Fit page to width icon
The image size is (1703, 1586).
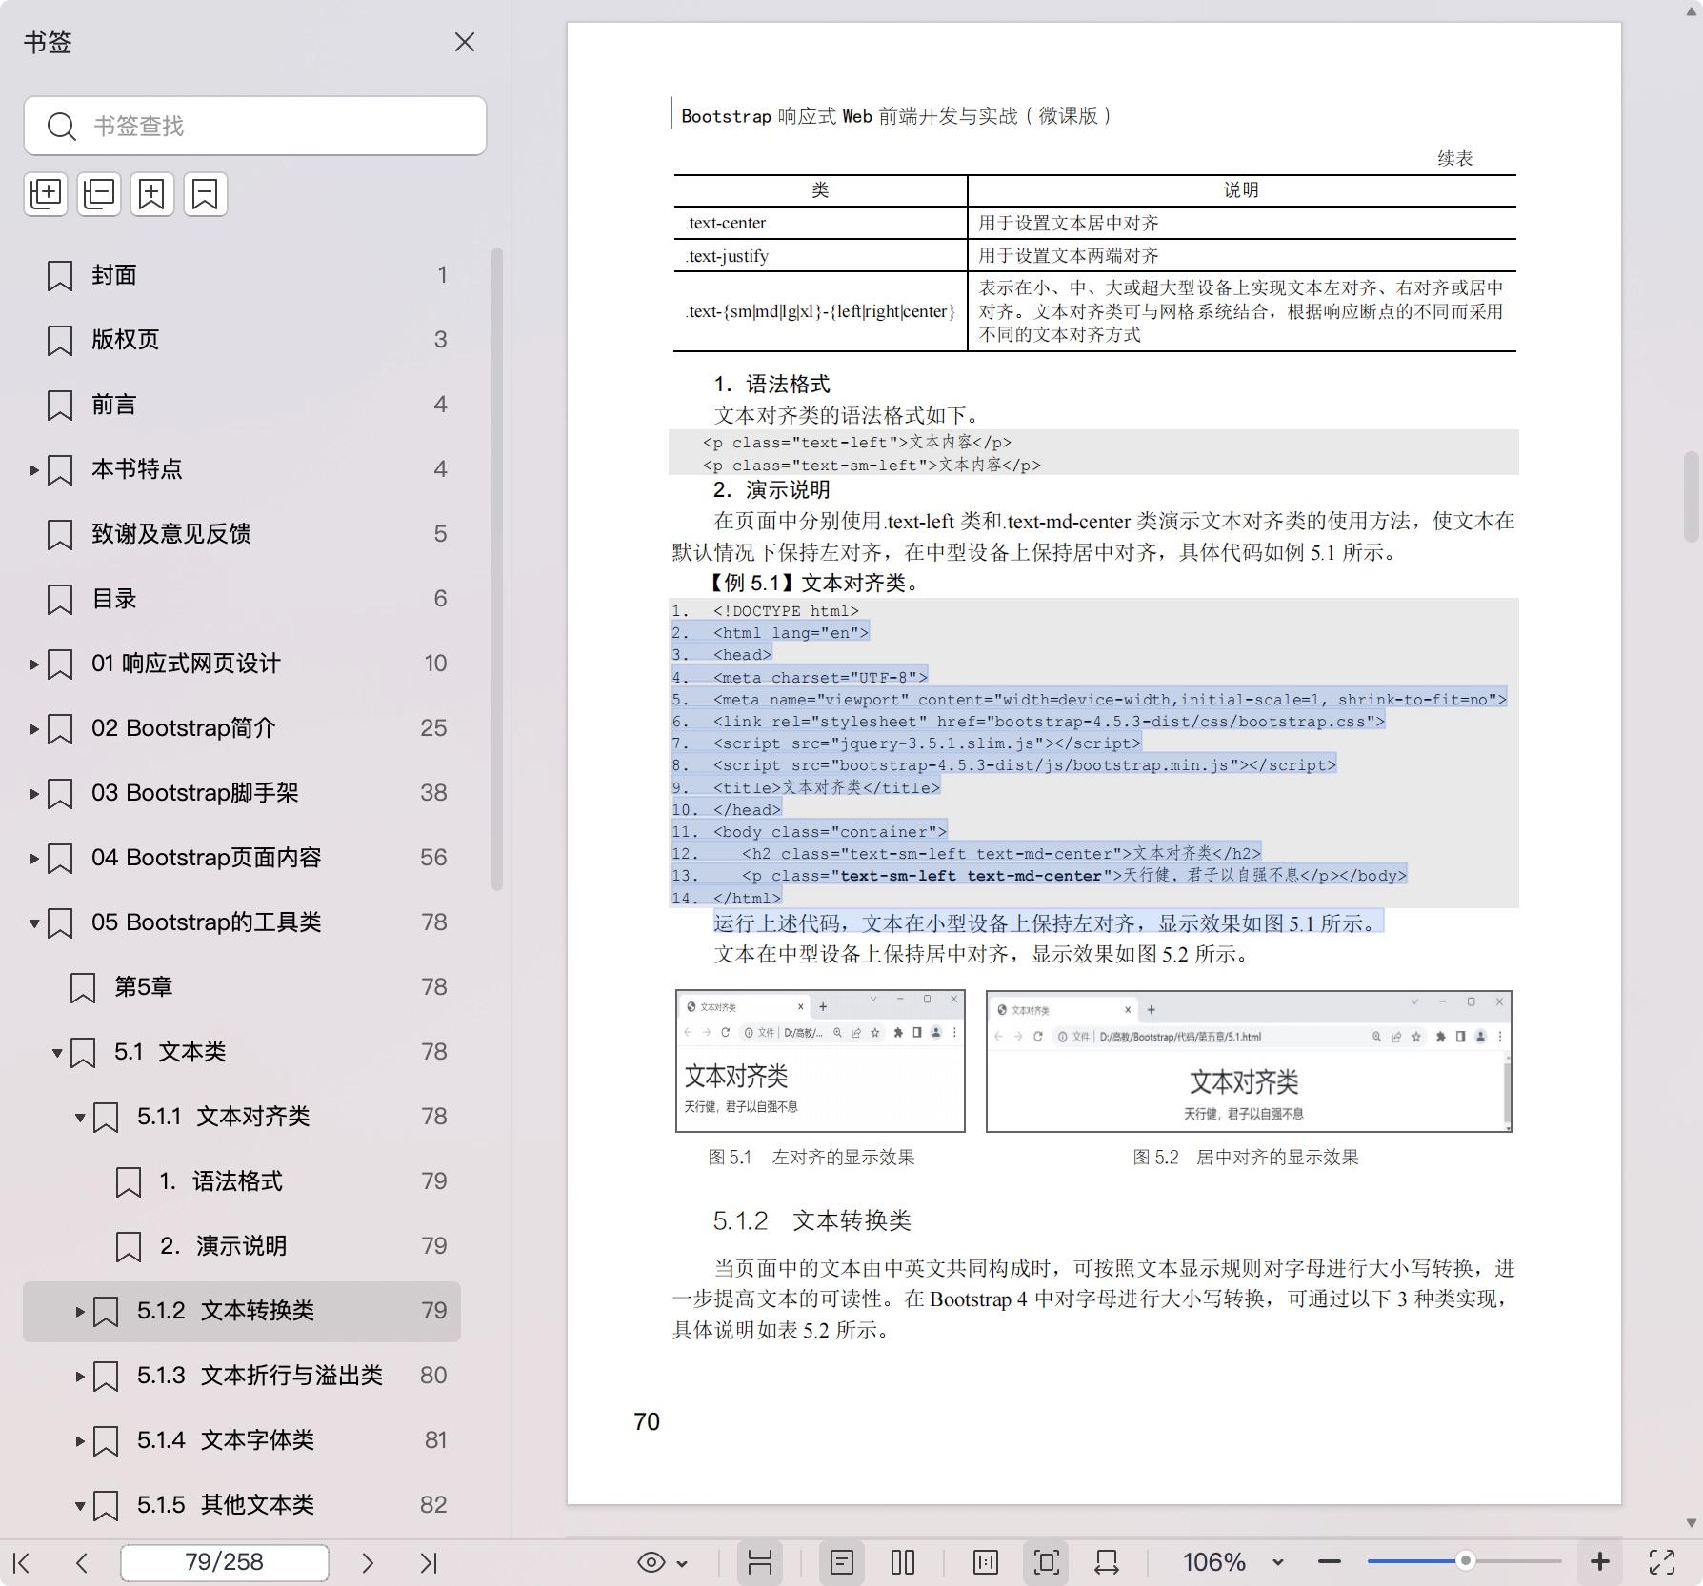1107,1562
